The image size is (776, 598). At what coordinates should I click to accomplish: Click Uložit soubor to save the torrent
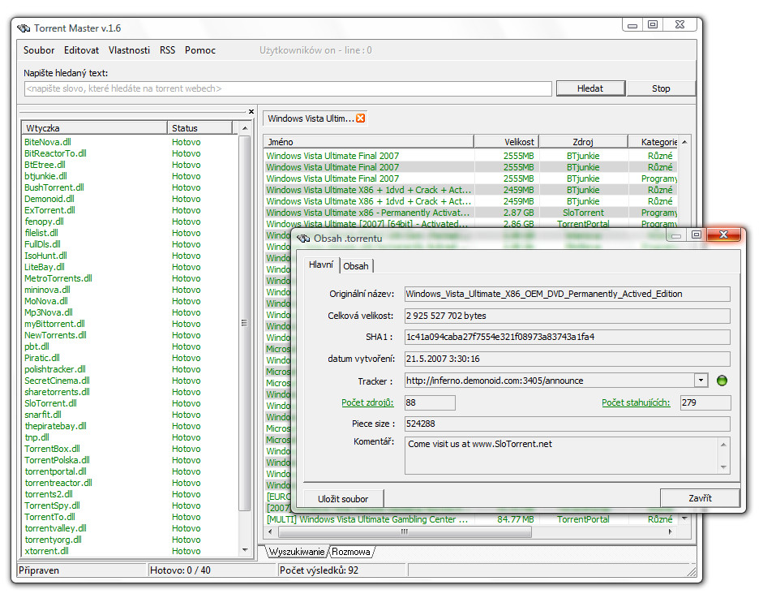[343, 498]
